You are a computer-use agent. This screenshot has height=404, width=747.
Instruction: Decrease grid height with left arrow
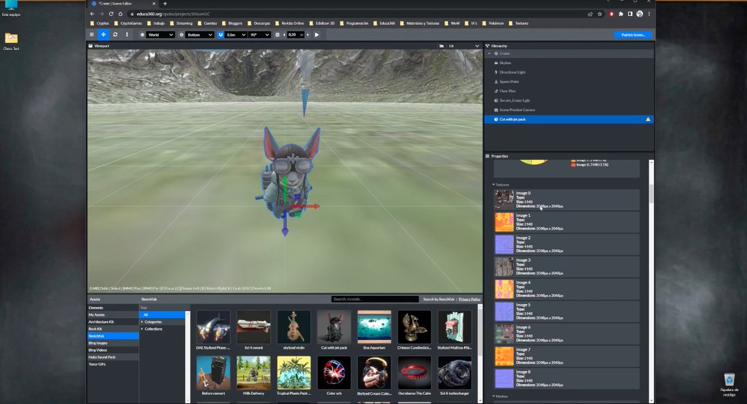pos(284,35)
